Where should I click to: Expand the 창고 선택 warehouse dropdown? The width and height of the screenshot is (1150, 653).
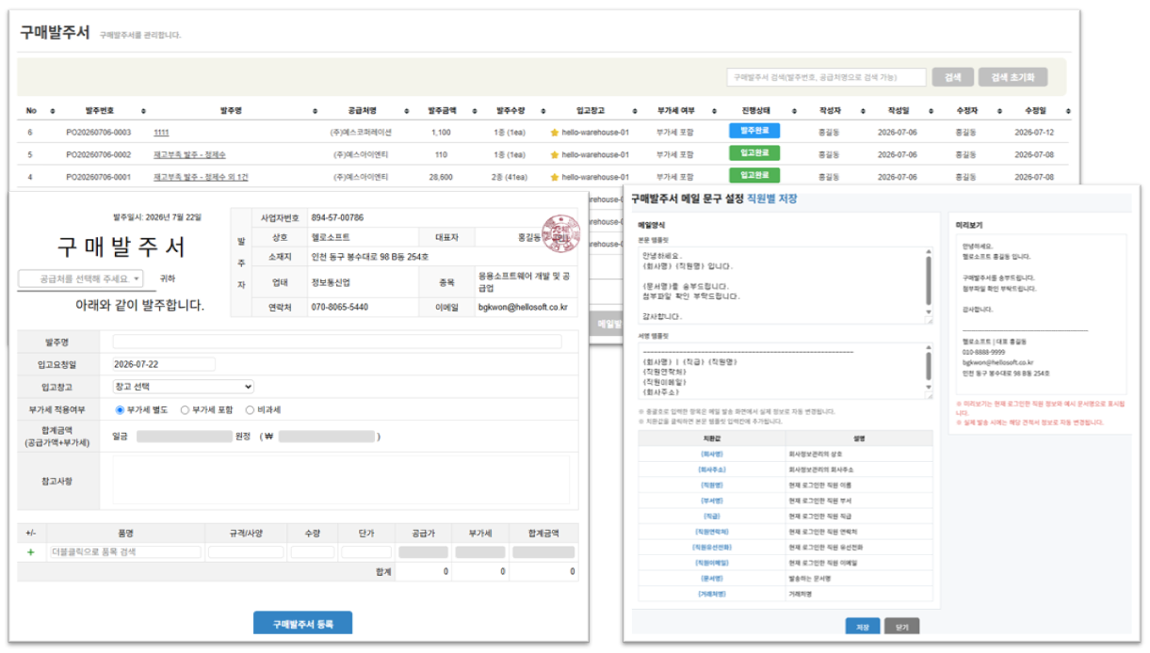(x=183, y=386)
